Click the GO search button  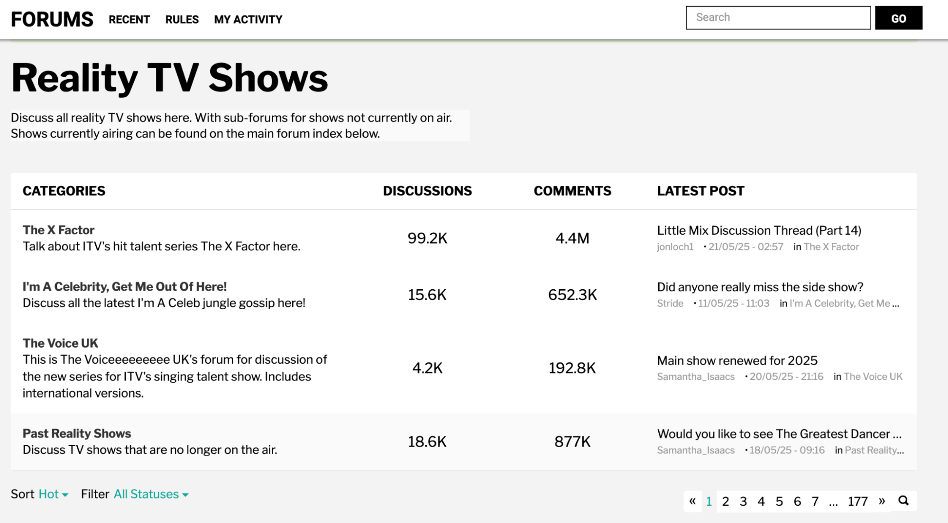pyautogui.click(x=898, y=18)
